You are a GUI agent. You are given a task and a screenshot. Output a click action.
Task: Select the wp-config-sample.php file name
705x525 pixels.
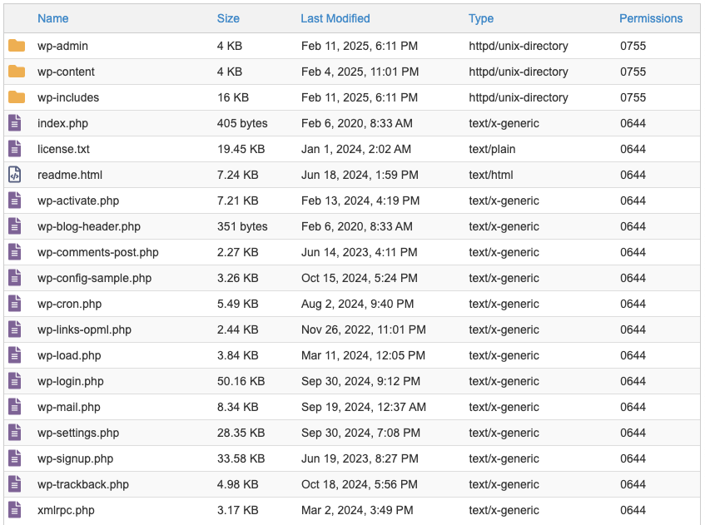[94, 278]
